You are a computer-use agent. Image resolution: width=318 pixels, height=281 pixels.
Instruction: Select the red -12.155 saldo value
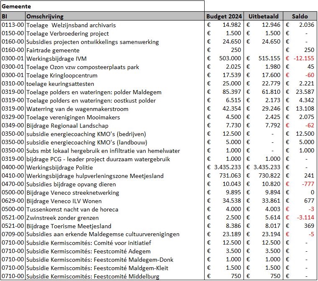click(x=304, y=59)
